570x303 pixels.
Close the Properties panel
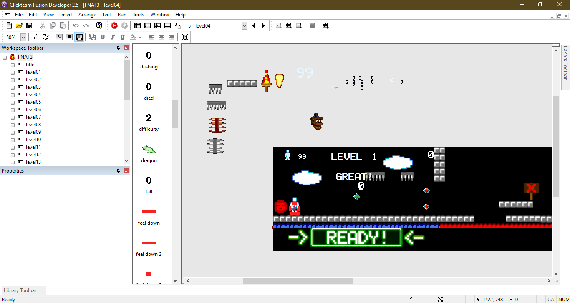[126, 171]
